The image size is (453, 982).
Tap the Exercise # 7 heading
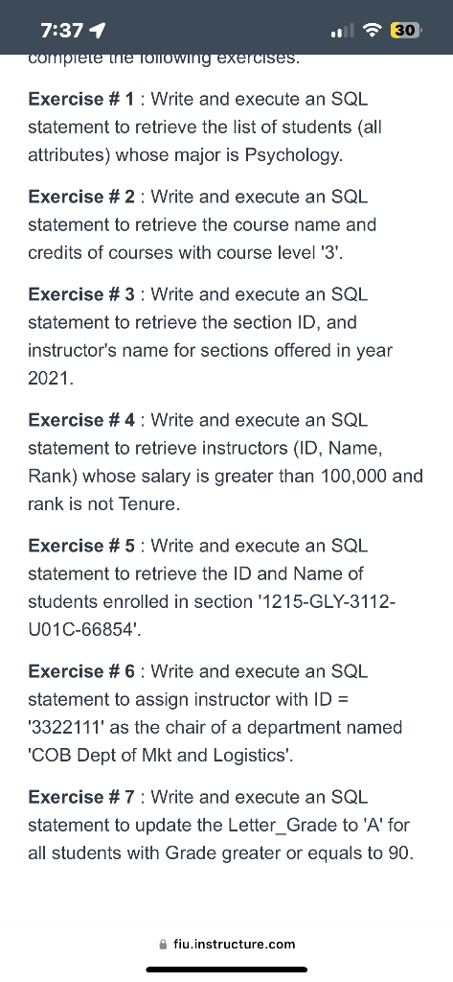(x=81, y=797)
